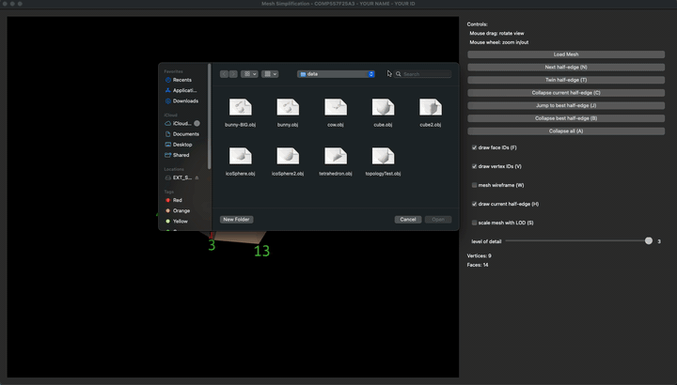Image resolution: width=677 pixels, height=385 pixels.
Task: Select the cow.obj file icon
Action: tap(336, 107)
